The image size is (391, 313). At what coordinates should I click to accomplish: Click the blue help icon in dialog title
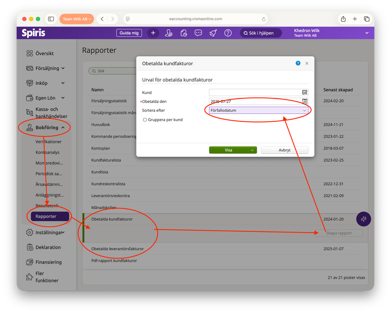point(298,63)
